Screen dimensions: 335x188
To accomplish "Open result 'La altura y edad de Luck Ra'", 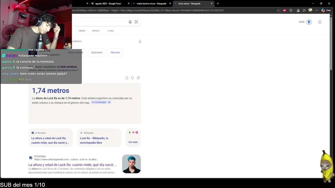I will tap(72, 165).
